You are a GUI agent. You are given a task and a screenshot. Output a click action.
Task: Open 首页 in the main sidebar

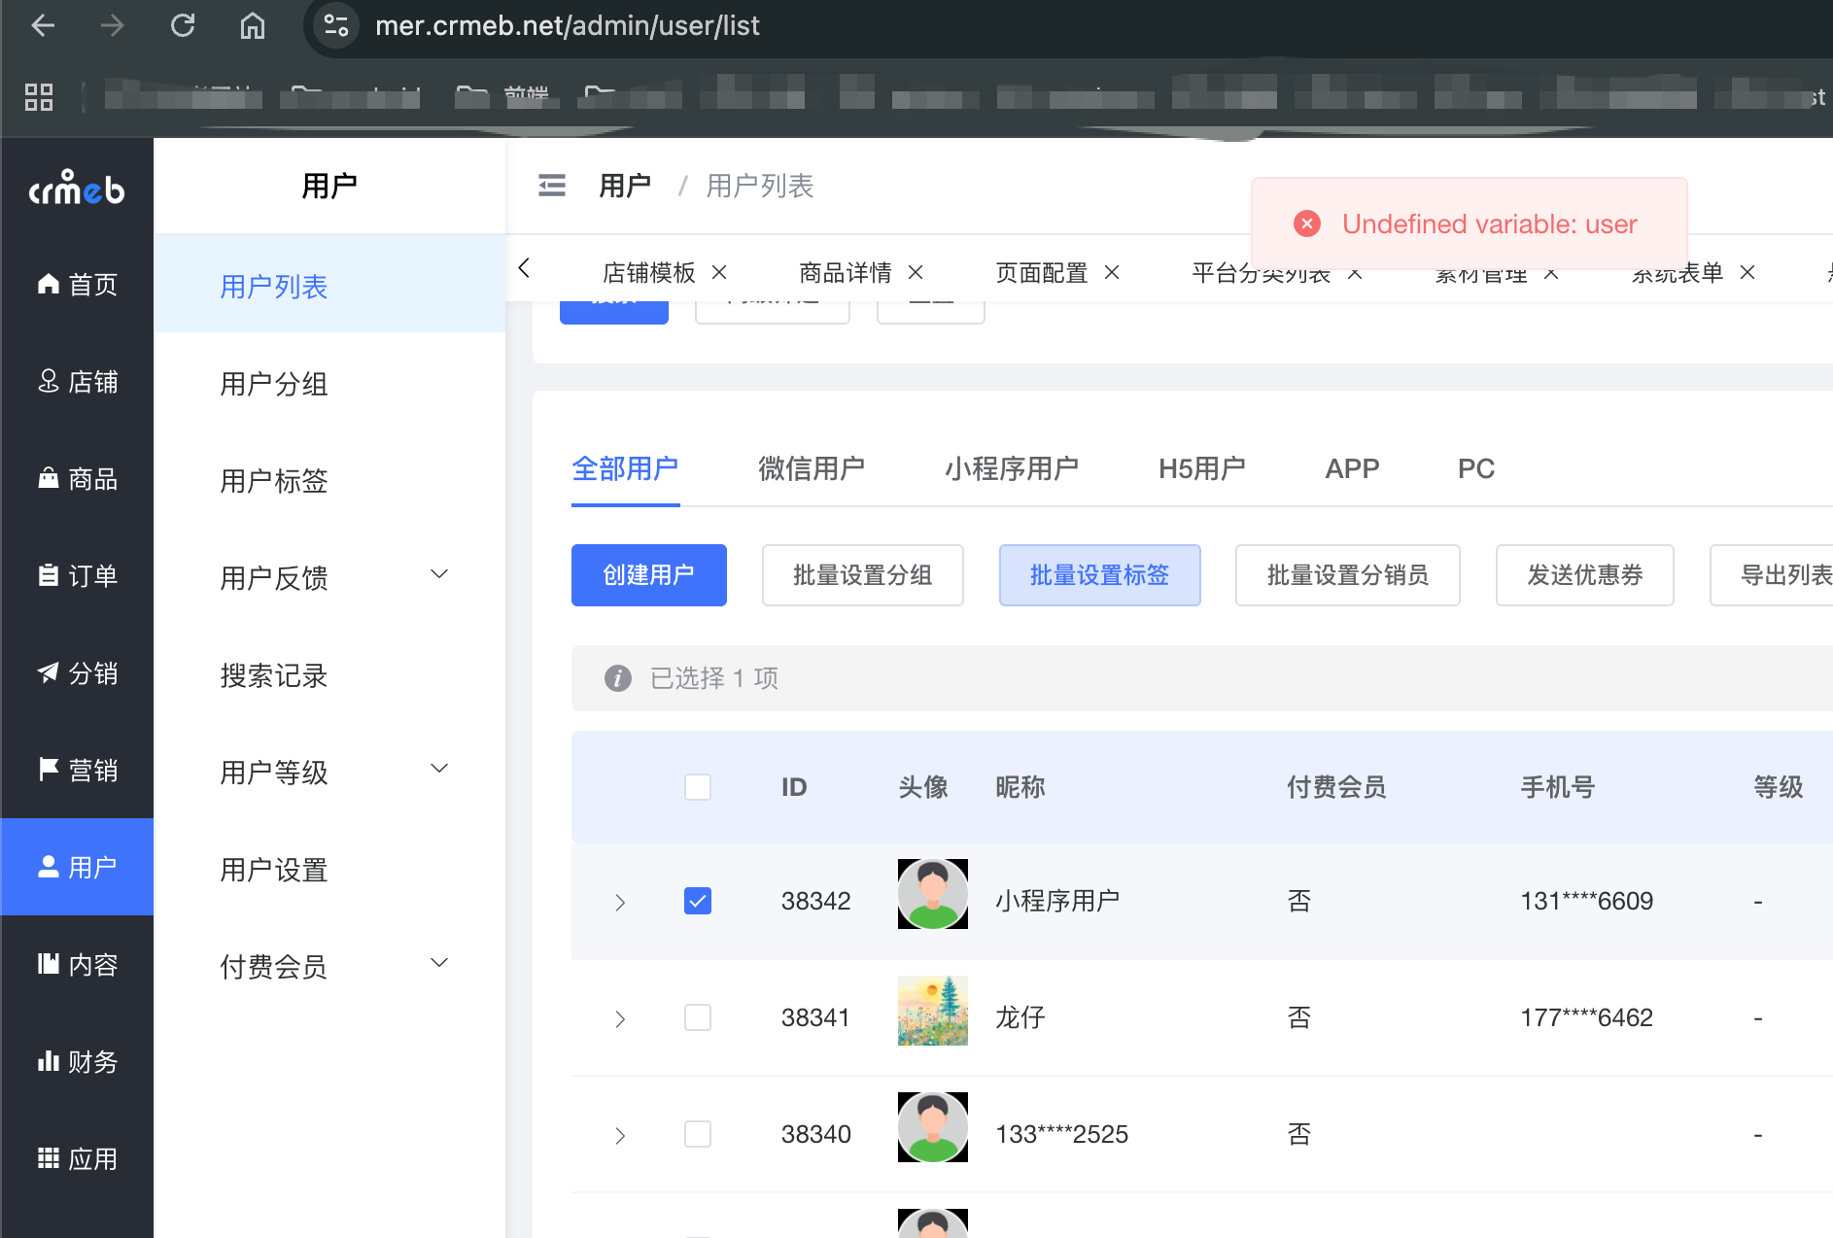click(78, 284)
